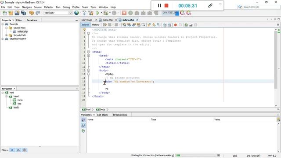Open the Tools menu
Viewport: 281px width, 158px height.
coord(93,7)
